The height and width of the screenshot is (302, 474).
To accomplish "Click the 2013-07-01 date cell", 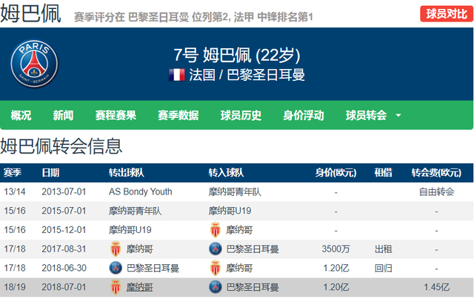I will (x=64, y=191).
